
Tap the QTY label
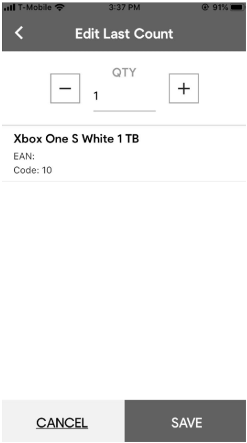124,72
